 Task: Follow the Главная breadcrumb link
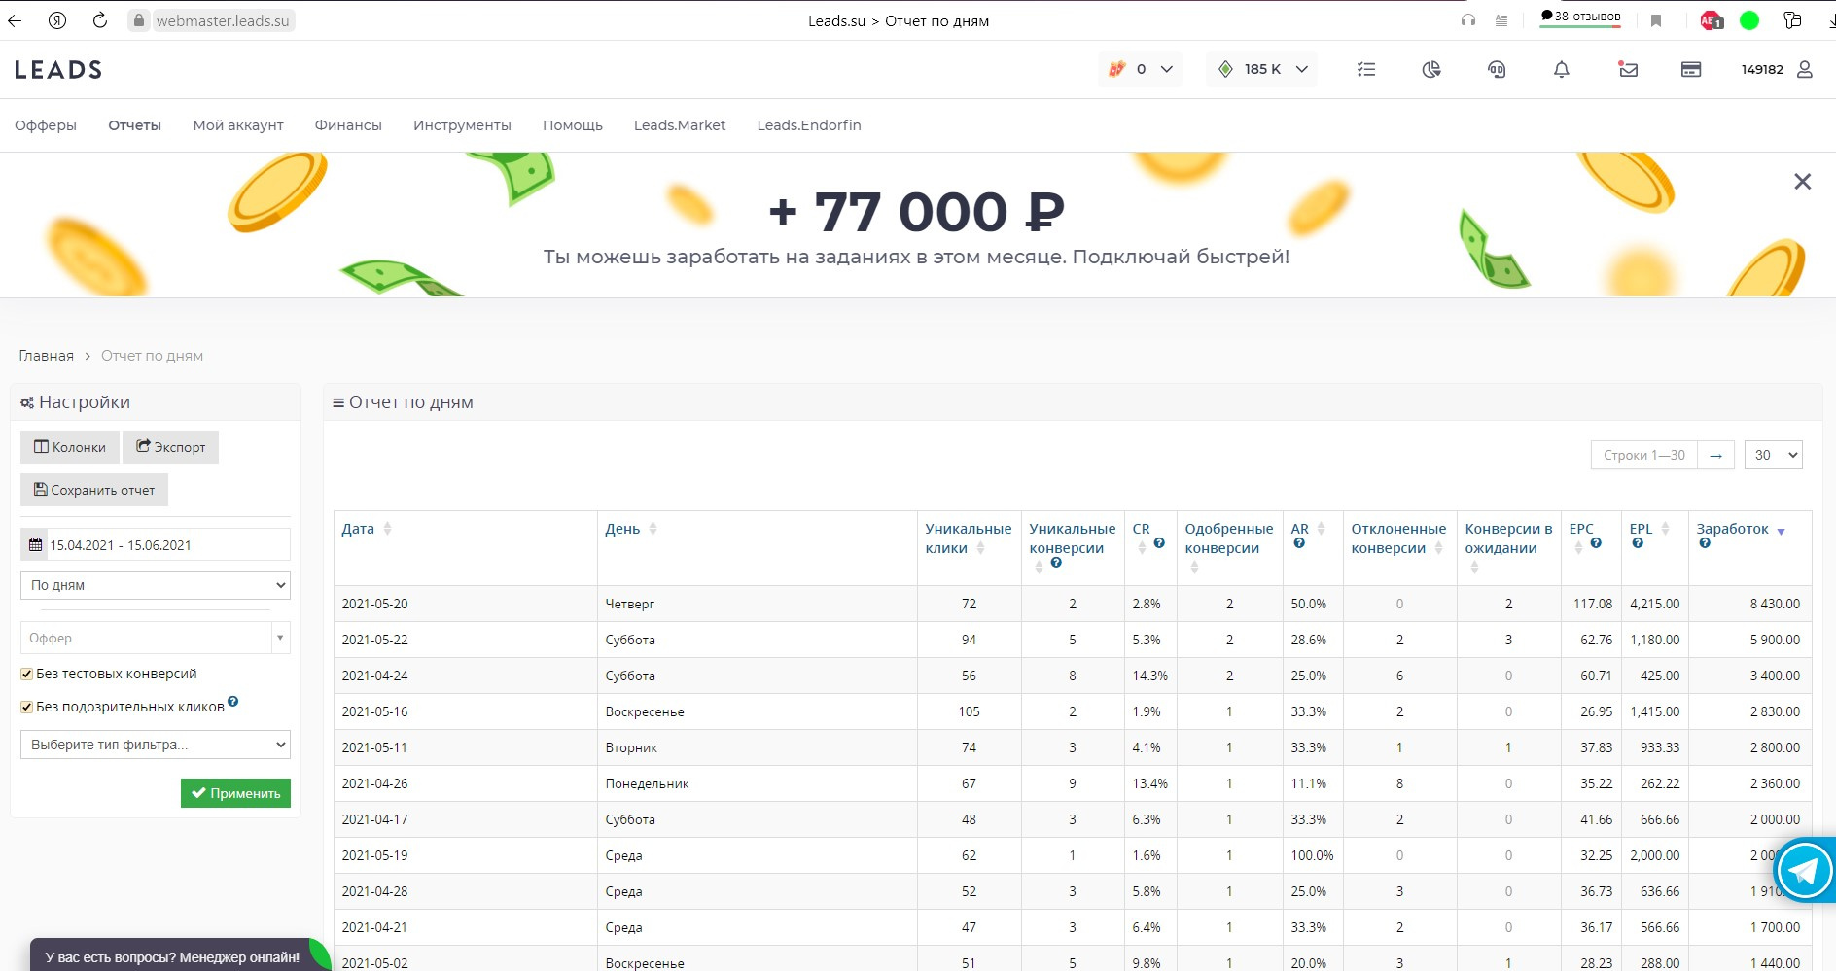pos(47,356)
